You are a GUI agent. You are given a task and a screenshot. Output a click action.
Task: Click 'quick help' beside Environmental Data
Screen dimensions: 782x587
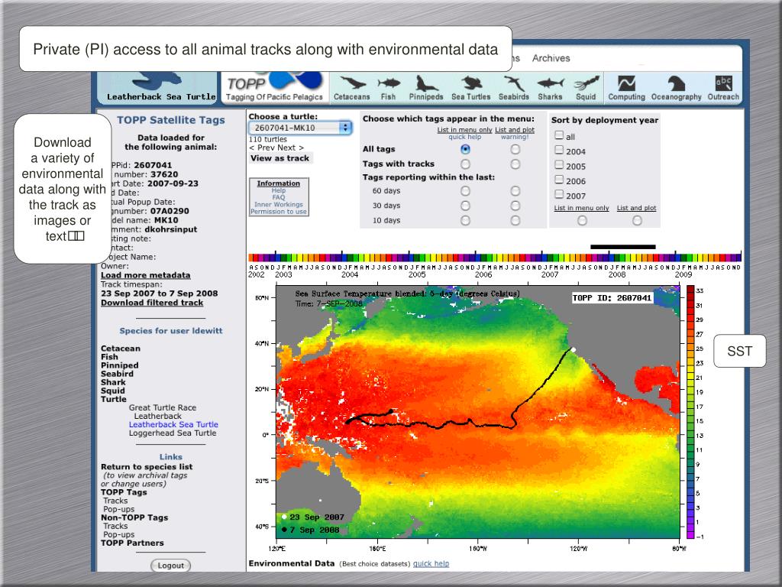pyautogui.click(x=431, y=563)
